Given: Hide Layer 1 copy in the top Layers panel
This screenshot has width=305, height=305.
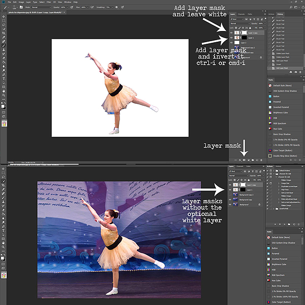Looking at the screenshot, I should pyautogui.click(x=231, y=33).
